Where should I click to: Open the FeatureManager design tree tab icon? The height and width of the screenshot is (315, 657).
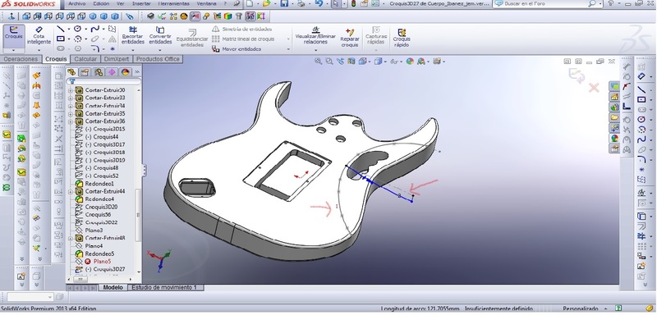pos(71,72)
